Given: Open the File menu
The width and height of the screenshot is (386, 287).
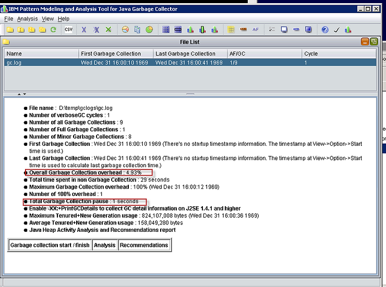Looking at the screenshot, I should 9,19.
